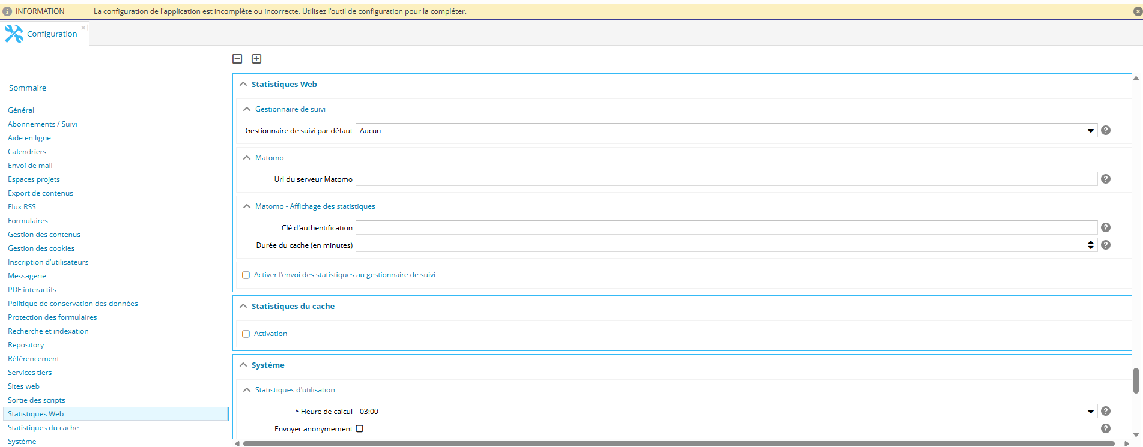This screenshot has width=1143, height=447.
Task: Close the information banner at top
Action: (x=1136, y=11)
